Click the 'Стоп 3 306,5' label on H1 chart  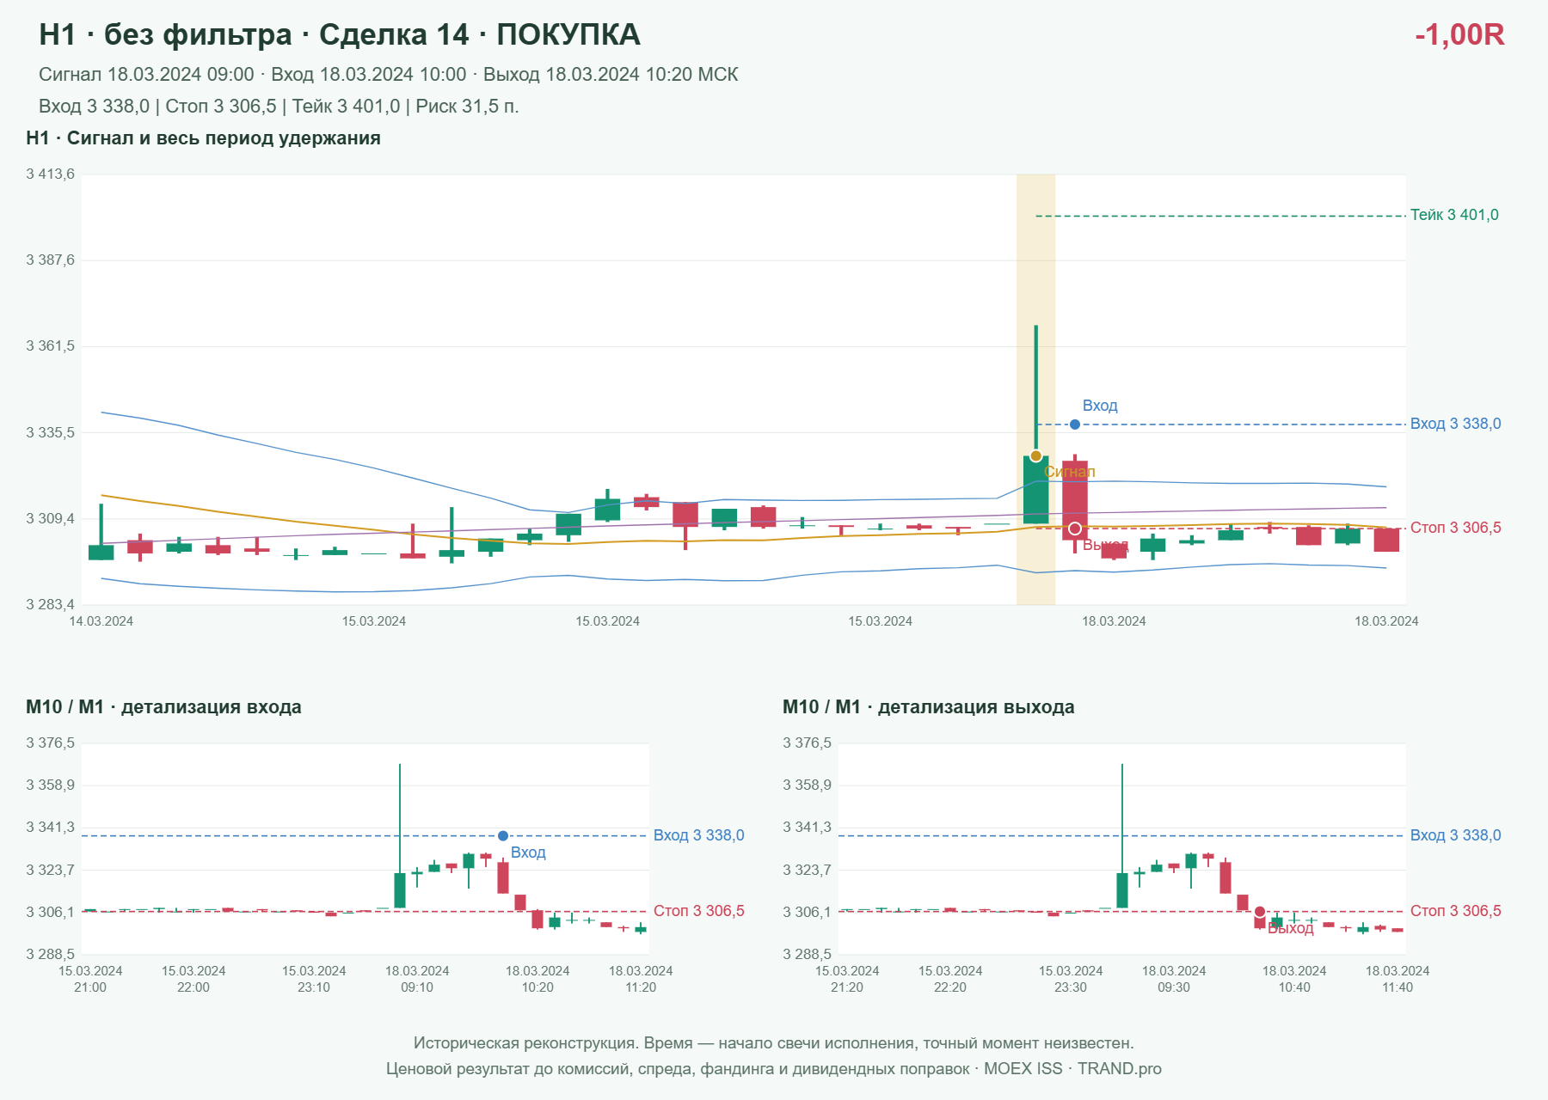point(1455,528)
